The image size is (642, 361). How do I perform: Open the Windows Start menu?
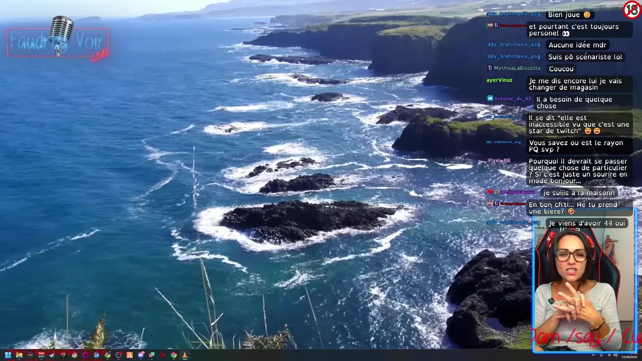click(8, 355)
